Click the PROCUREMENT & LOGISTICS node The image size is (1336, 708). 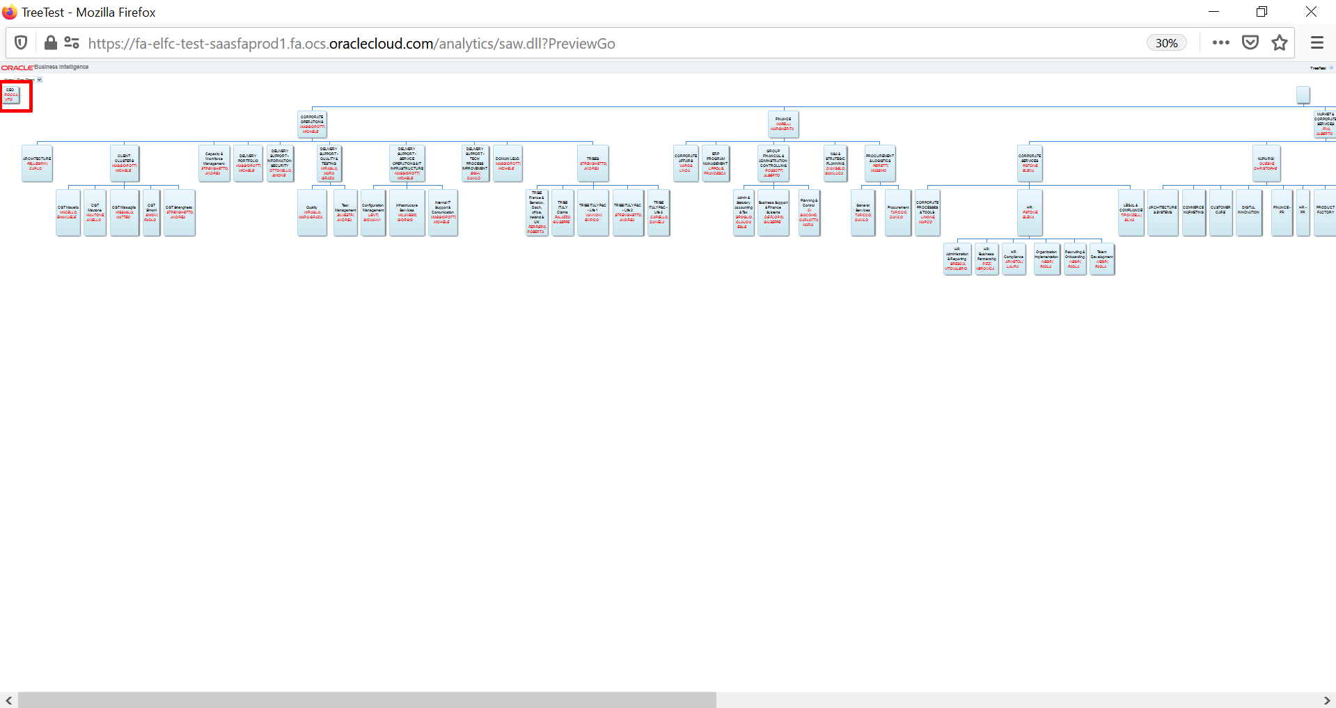click(x=880, y=163)
